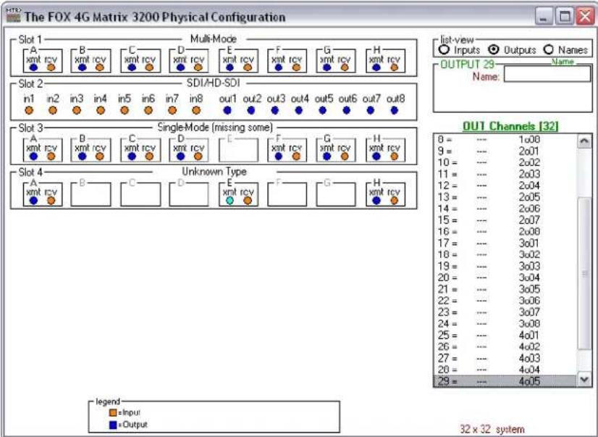This screenshot has height=437, width=598.
Task: Click Slot 2 out3 output dot
Action: tap(275, 110)
